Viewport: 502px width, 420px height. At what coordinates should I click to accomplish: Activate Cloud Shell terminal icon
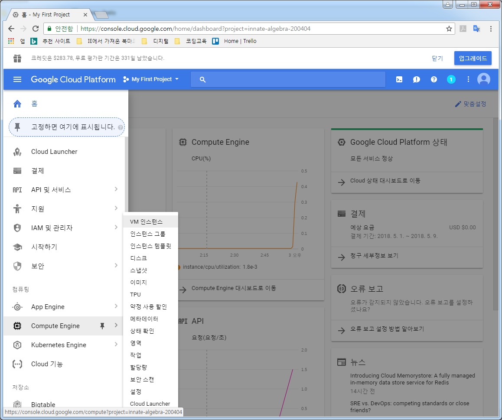click(399, 79)
